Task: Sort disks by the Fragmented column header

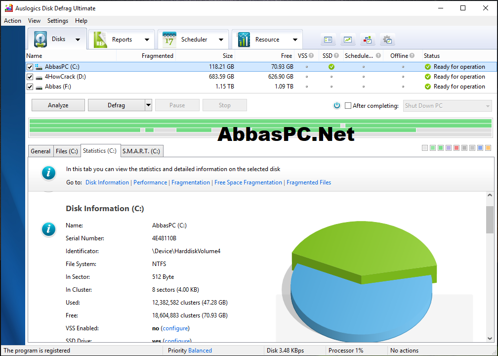Action: (146, 56)
